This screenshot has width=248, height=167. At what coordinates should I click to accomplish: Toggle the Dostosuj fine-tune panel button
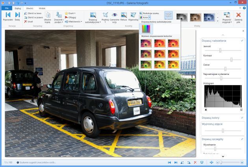168,16
